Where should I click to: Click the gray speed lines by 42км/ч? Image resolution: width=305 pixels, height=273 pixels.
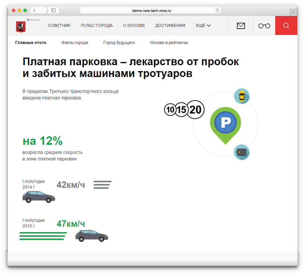click(x=102, y=185)
